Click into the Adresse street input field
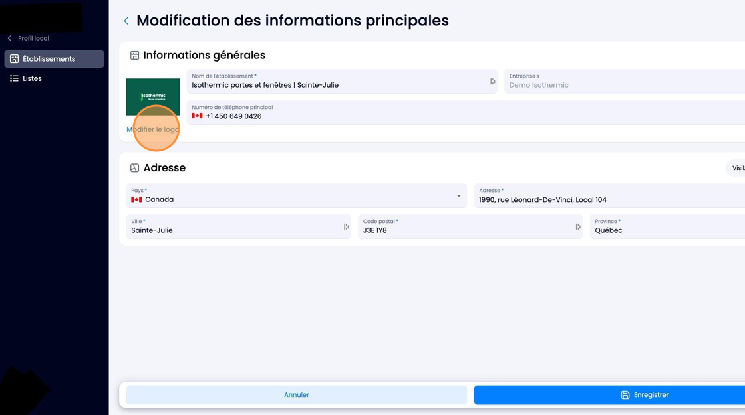Screen dimensions: 745x415 click(609, 195)
